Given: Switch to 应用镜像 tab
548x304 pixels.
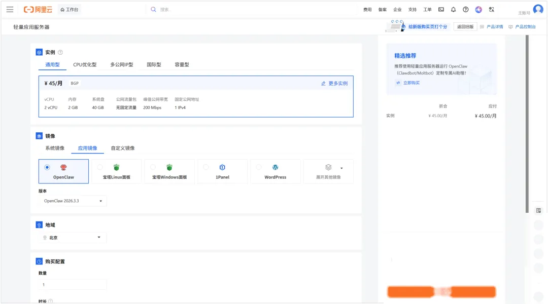Looking at the screenshot, I should [x=87, y=148].
